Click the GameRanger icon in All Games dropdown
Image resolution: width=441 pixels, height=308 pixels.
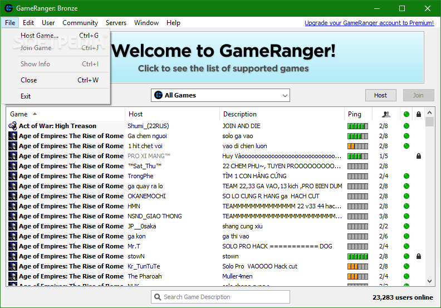coord(158,95)
